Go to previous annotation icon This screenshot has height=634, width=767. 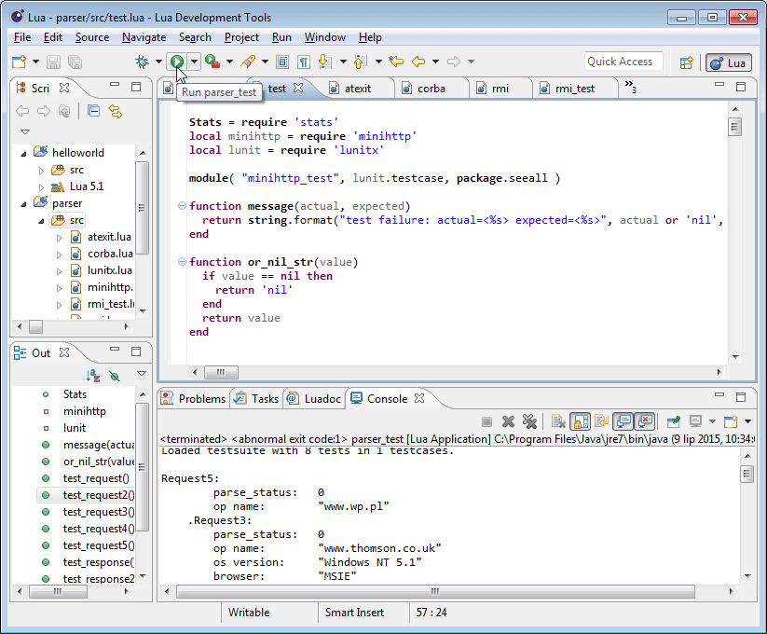360,62
